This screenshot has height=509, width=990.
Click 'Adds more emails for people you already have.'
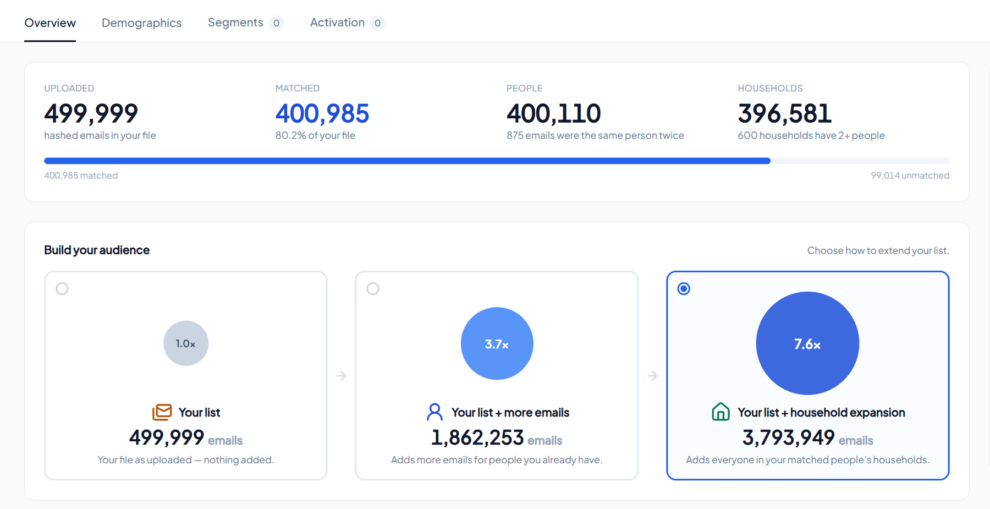497,459
